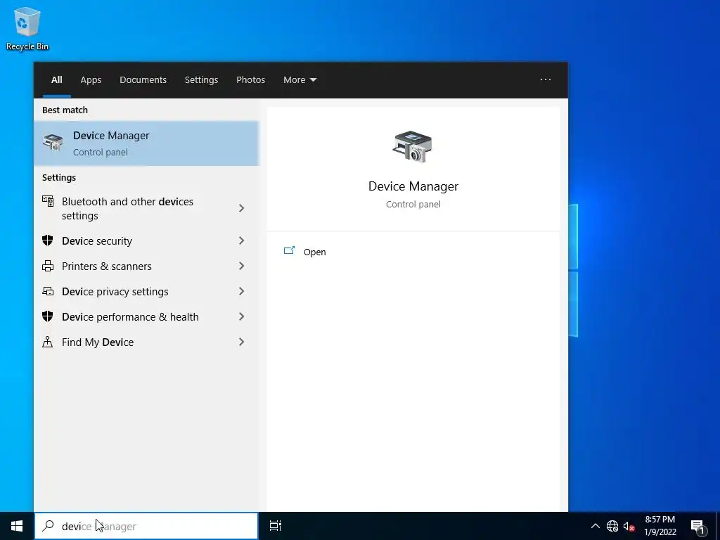Click the large Device Manager preview icon

[412, 146]
